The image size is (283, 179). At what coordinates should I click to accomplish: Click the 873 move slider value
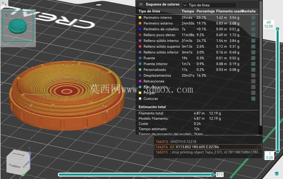click(219, 175)
